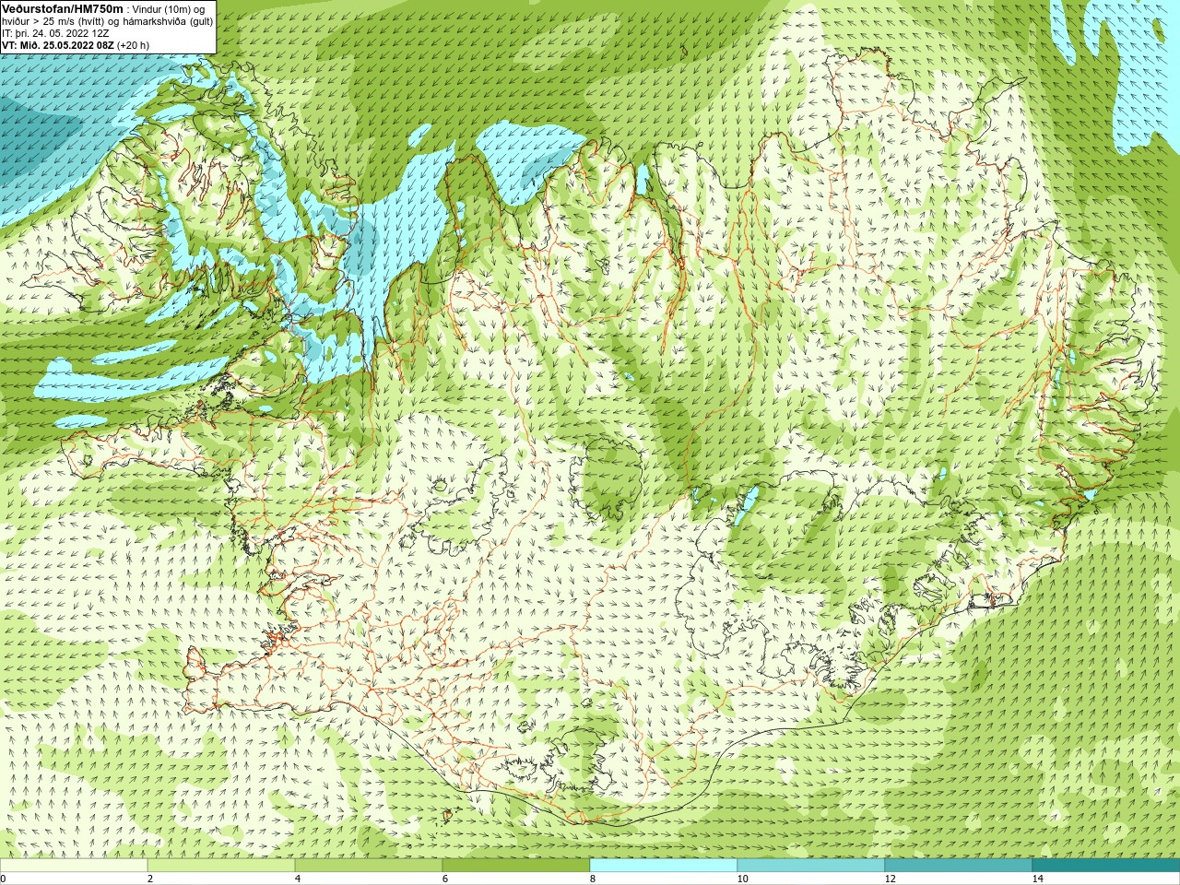Click the '4' legend scale label

(x=298, y=879)
